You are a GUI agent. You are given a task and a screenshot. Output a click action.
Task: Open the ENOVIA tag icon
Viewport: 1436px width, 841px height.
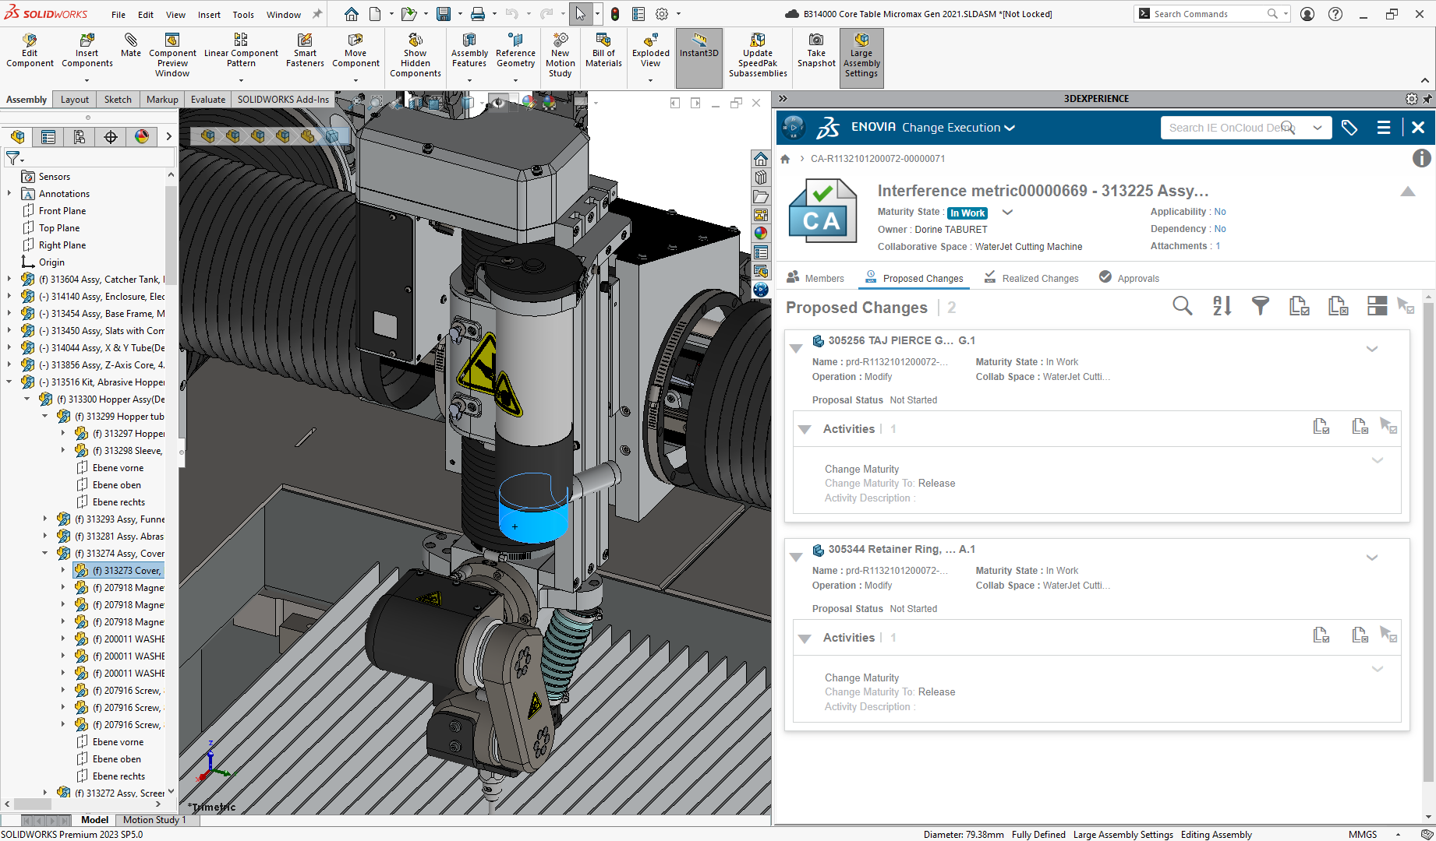click(1349, 128)
